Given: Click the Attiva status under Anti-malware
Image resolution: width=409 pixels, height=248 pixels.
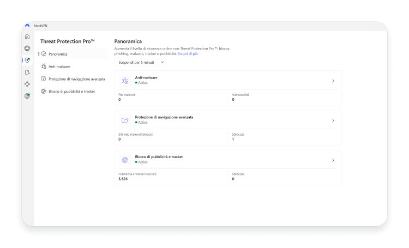Looking at the screenshot, I should pyautogui.click(x=141, y=83).
